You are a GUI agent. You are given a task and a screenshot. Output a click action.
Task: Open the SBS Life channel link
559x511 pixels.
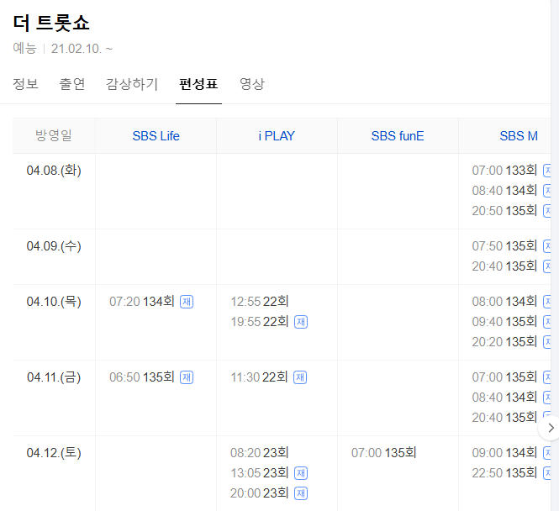pos(156,136)
